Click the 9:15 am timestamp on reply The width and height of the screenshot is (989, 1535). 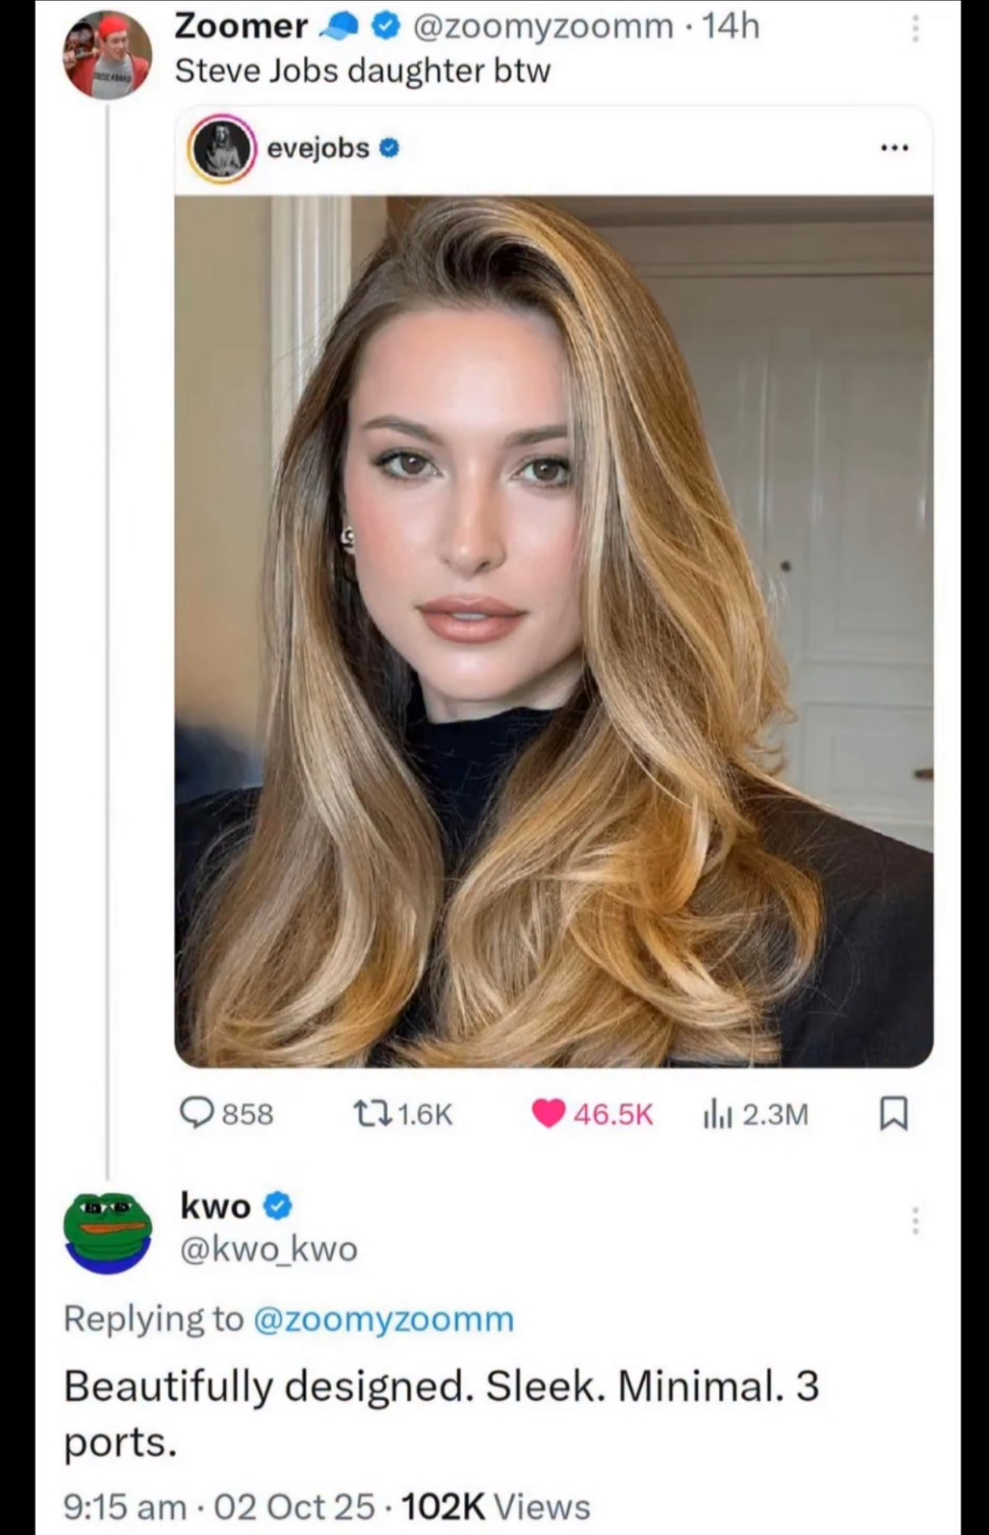coord(125,1507)
